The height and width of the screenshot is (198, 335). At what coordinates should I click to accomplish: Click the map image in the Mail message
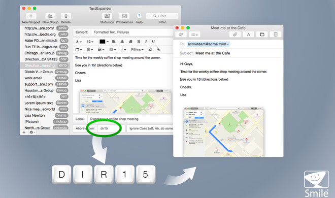point(224,132)
